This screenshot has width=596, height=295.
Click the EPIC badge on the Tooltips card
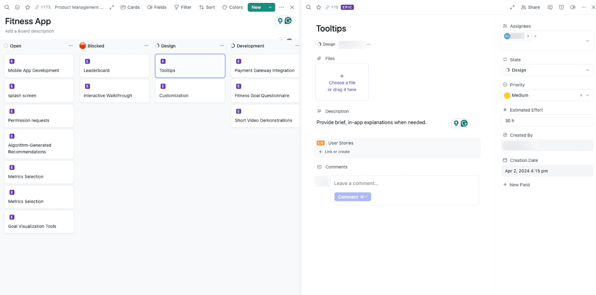(347, 7)
